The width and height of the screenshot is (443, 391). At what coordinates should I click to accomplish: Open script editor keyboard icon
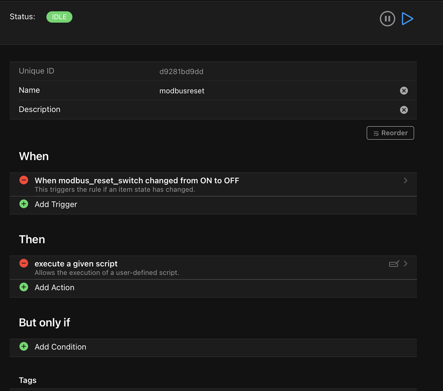coord(394,264)
